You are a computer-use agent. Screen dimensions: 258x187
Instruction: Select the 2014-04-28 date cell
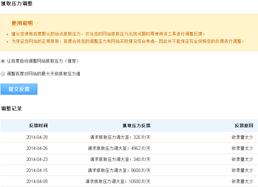point(37,137)
